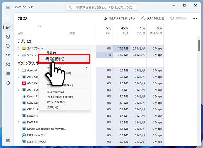
Task: Choose ファイルの場所を開く(O) in context menu
Action: point(60,97)
